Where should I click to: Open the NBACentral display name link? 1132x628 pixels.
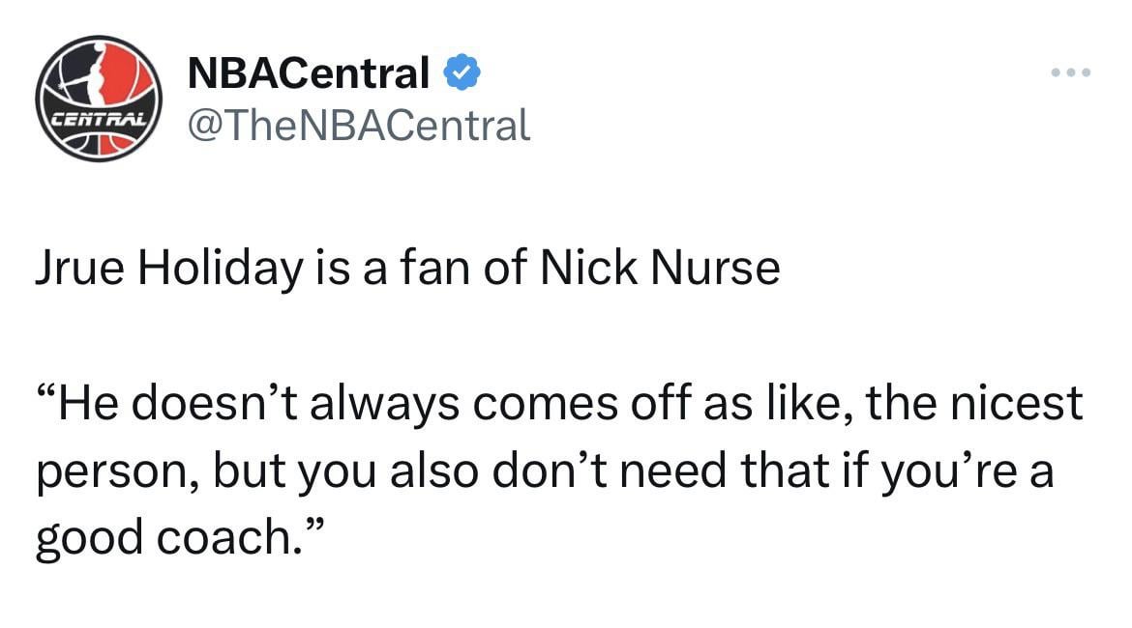coord(308,73)
